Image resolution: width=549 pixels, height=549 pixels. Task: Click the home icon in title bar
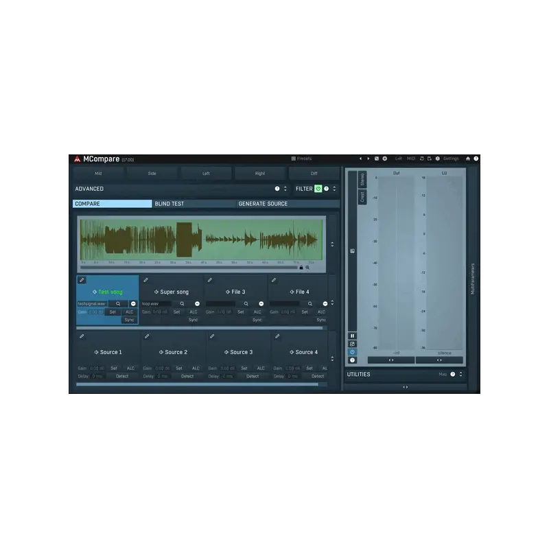coord(468,159)
